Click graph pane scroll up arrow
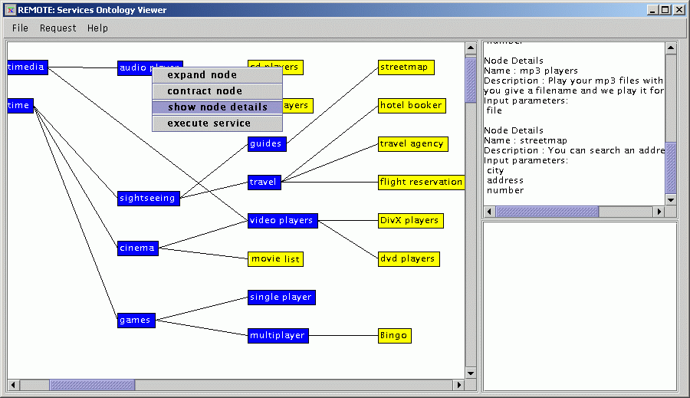The image size is (690, 398). point(471,48)
